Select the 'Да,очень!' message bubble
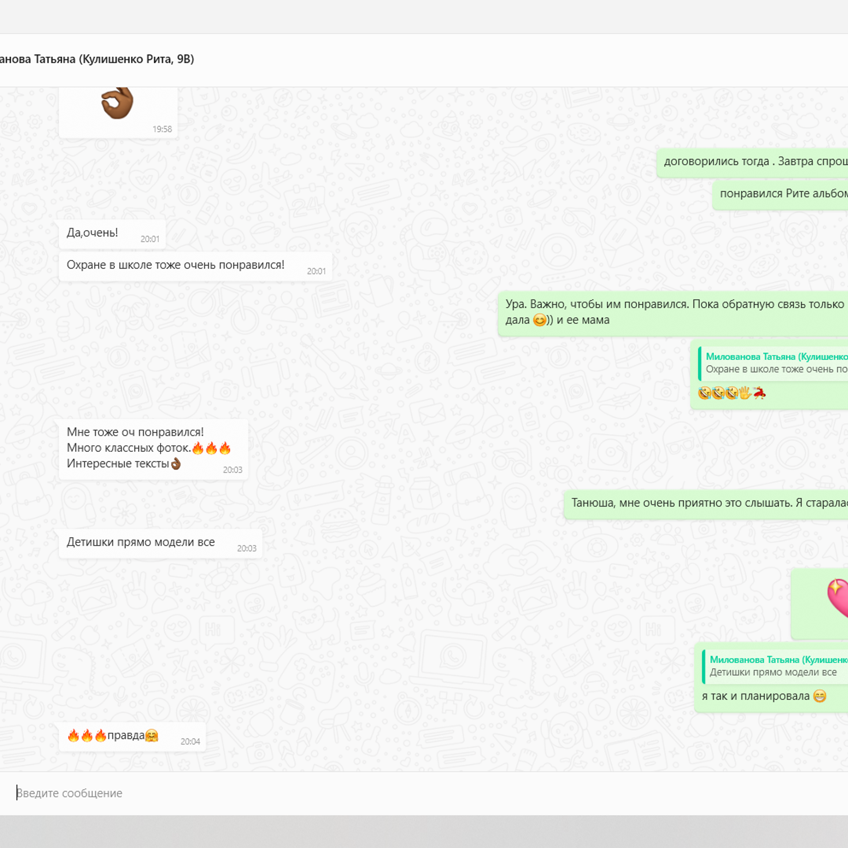The image size is (848, 848). (92, 233)
